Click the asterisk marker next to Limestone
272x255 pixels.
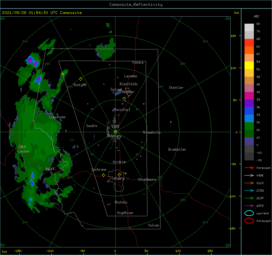(57, 114)
